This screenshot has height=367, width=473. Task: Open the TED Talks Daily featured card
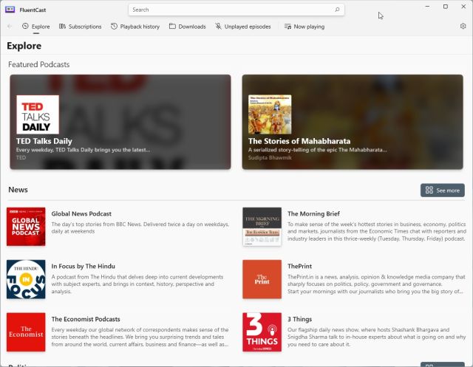click(120, 122)
